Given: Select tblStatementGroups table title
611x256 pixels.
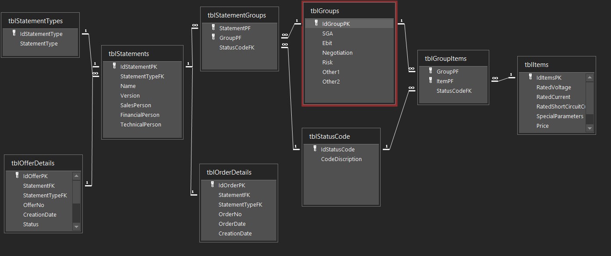Looking at the screenshot, I should [237, 15].
